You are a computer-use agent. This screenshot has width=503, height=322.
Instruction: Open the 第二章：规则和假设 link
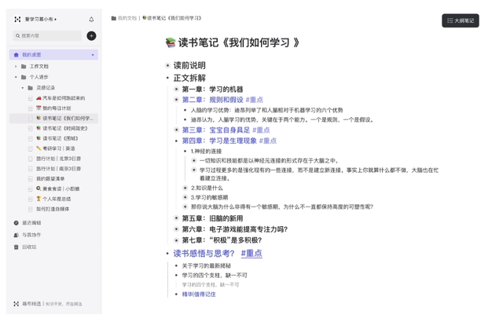click(x=212, y=100)
